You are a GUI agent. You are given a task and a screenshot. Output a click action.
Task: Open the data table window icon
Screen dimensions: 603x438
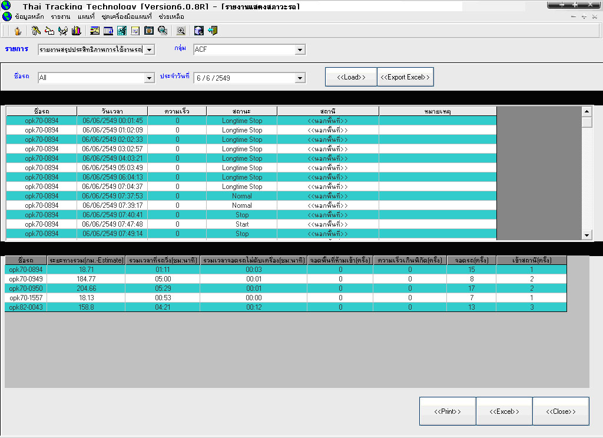pyautogui.click(x=108, y=31)
